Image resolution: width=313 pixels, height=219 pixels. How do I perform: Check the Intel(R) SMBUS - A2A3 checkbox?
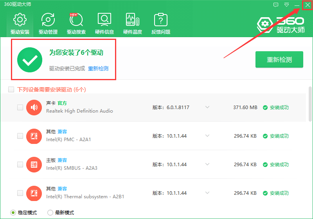click(x=20, y=164)
